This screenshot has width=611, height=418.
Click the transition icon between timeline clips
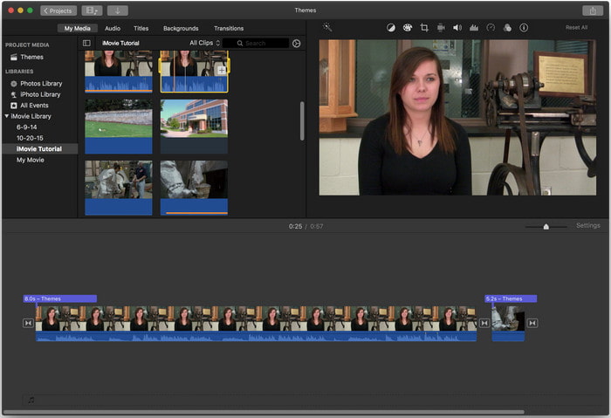(x=484, y=323)
